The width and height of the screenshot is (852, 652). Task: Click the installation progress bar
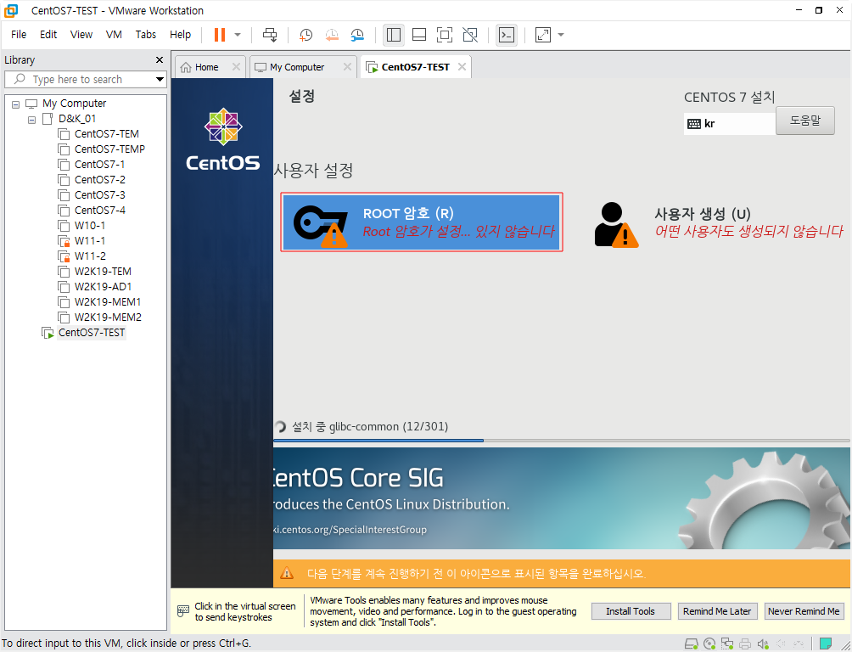click(x=561, y=441)
